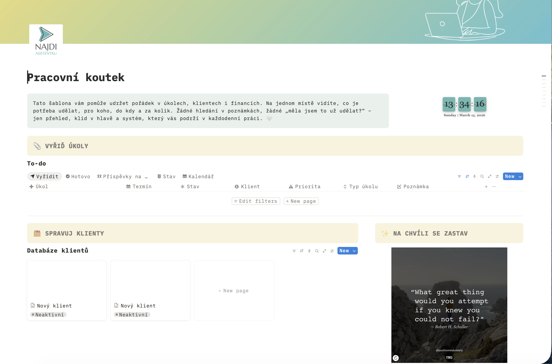Expand Databáze klientů New dropdown arrow
This screenshot has height=364, width=552.
(x=354, y=251)
